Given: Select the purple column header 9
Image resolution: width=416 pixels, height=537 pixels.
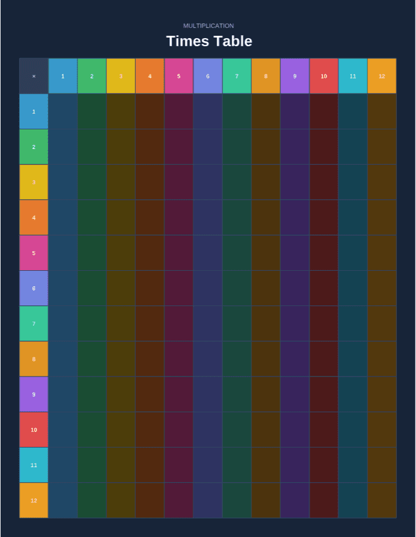Looking at the screenshot, I should point(295,76).
